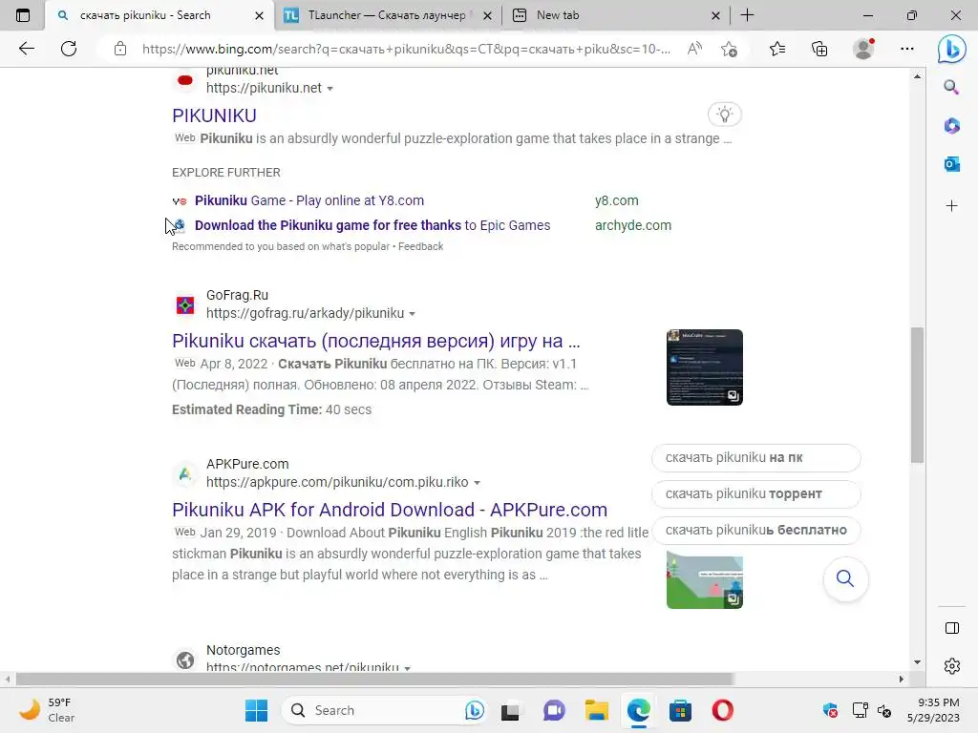Click the horizontal scrollbar thumb
The image size is (978, 733).
374,679
